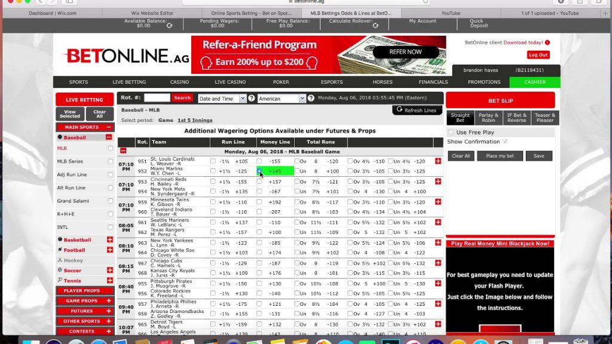
Task: Click the Calculate Rollover refresh icon
Action: (375, 26)
